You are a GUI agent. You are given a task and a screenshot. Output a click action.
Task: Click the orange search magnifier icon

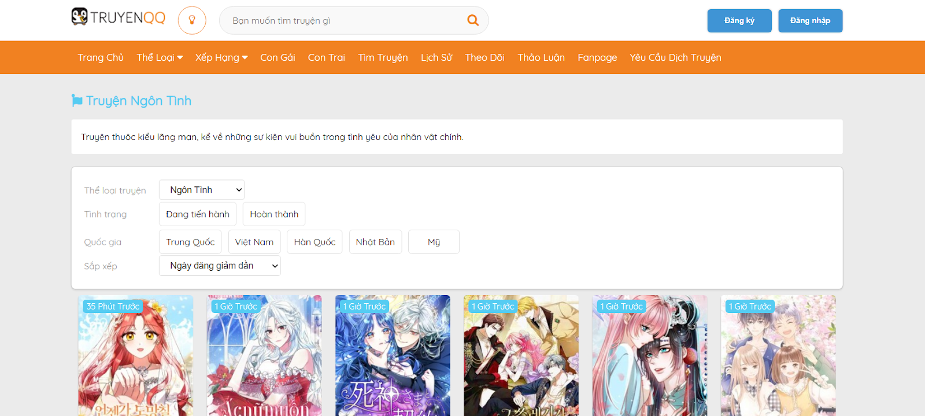(472, 20)
